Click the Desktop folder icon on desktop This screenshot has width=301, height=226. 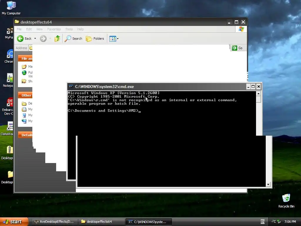click(7, 177)
